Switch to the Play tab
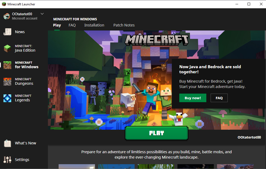The image size is (266, 169). click(57, 25)
